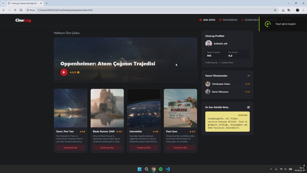Play the Oppenheimer featured review
Viewport: 307px width, 173px height.
64,72
